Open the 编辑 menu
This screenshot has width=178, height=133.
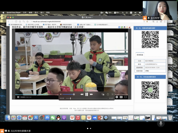click(30, 13)
